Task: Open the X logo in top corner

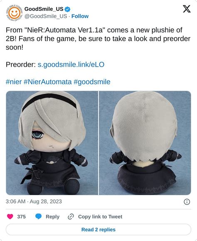Action: pyautogui.click(x=187, y=9)
